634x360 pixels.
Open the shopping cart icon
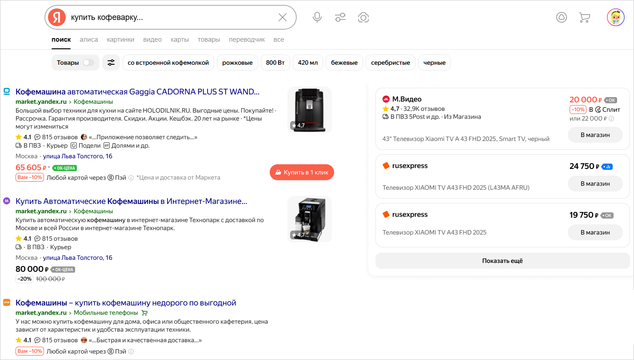(x=584, y=17)
